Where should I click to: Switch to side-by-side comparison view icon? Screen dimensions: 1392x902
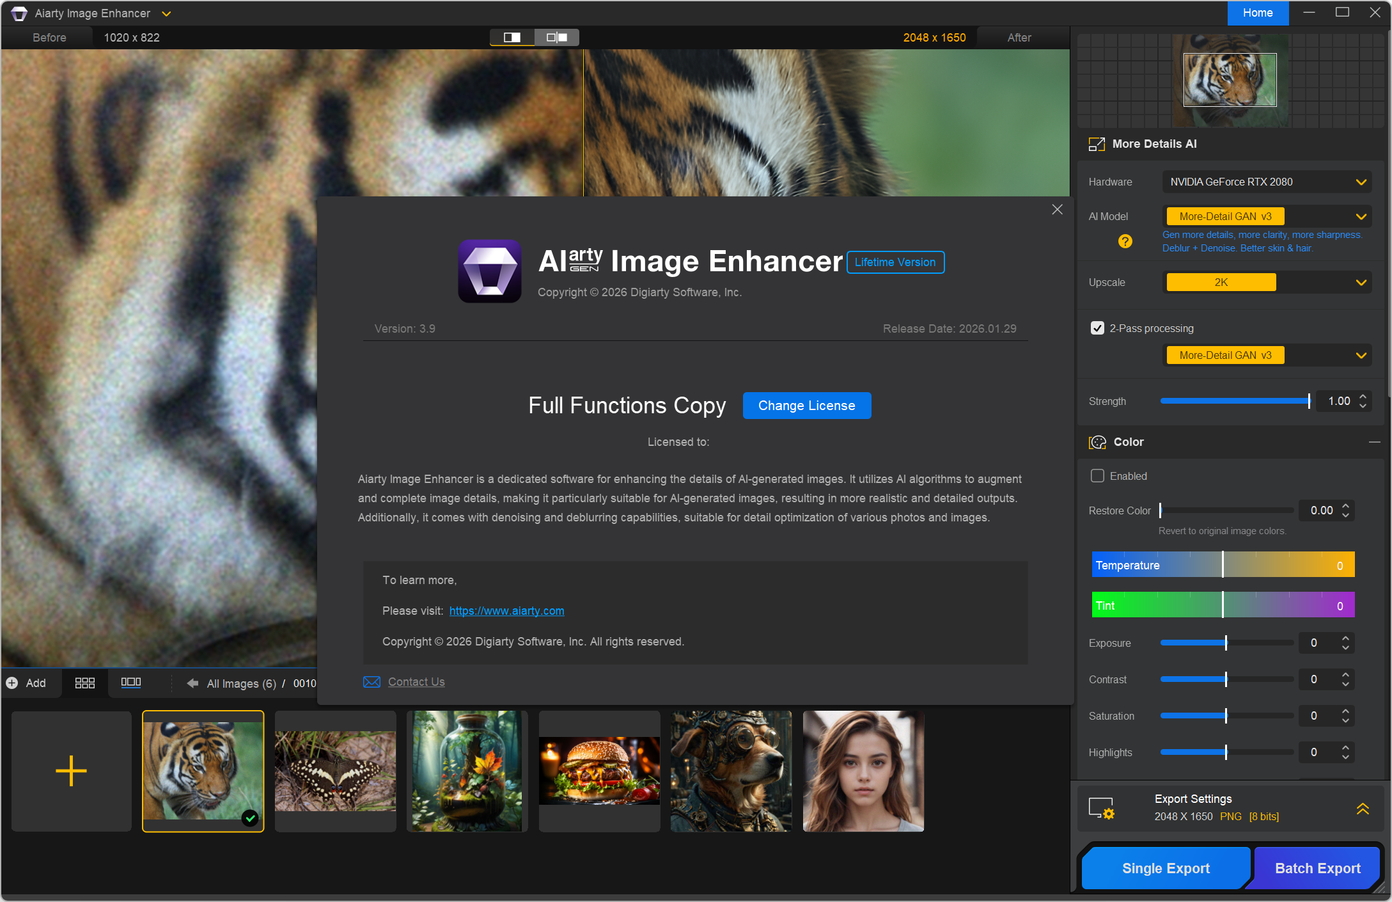tap(557, 38)
